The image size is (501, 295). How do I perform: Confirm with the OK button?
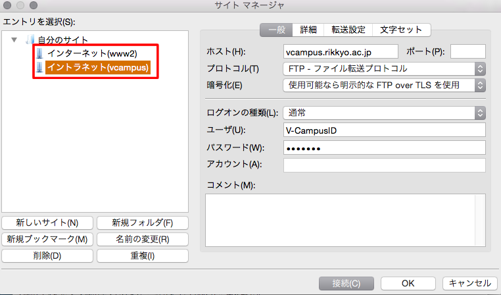(408, 283)
